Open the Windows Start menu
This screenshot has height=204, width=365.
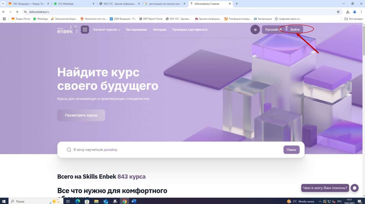coord(4,201)
